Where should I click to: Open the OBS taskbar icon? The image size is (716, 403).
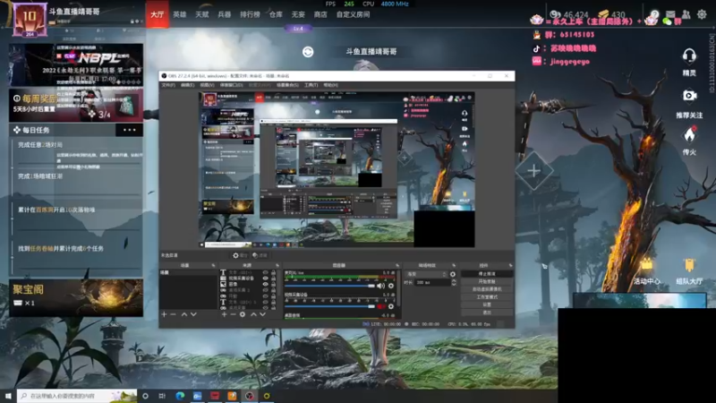250,396
